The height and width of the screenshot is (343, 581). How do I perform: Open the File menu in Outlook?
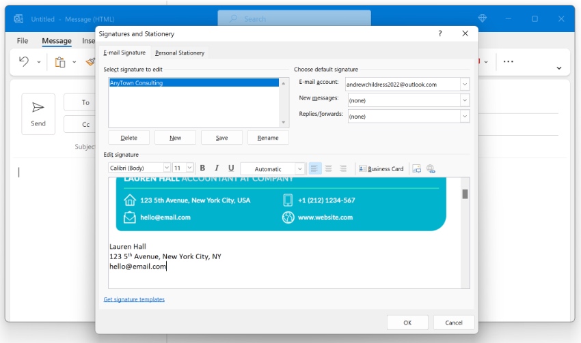(23, 41)
